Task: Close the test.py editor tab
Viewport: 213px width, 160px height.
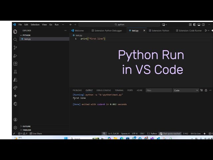Action: pos(144,31)
